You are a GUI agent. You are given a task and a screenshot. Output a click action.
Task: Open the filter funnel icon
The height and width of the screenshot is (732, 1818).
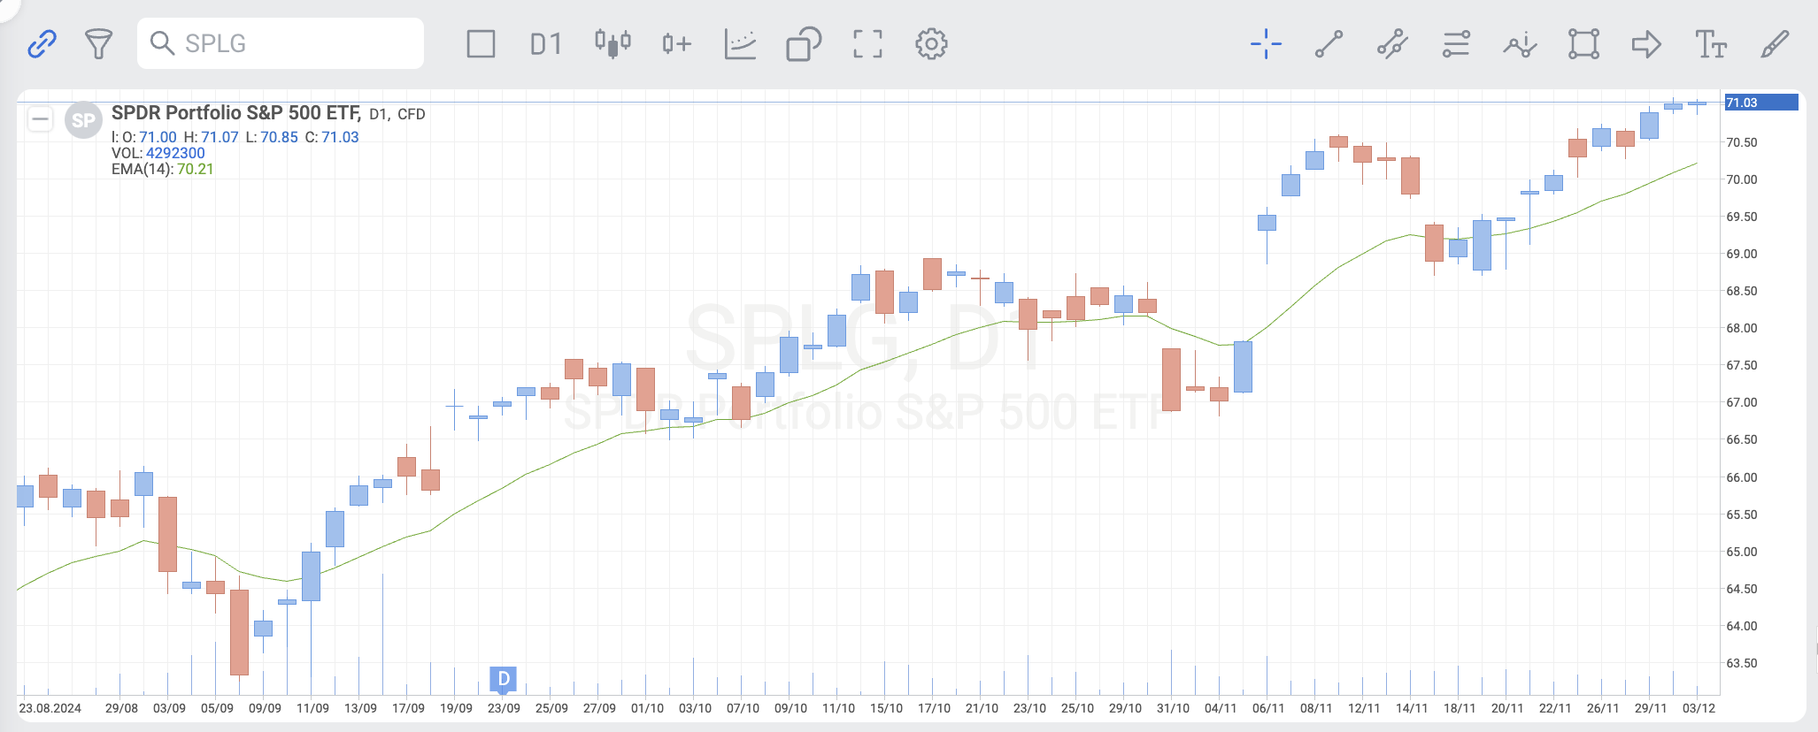[x=98, y=43]
